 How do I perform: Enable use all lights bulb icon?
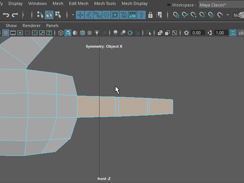click(97, 33)
